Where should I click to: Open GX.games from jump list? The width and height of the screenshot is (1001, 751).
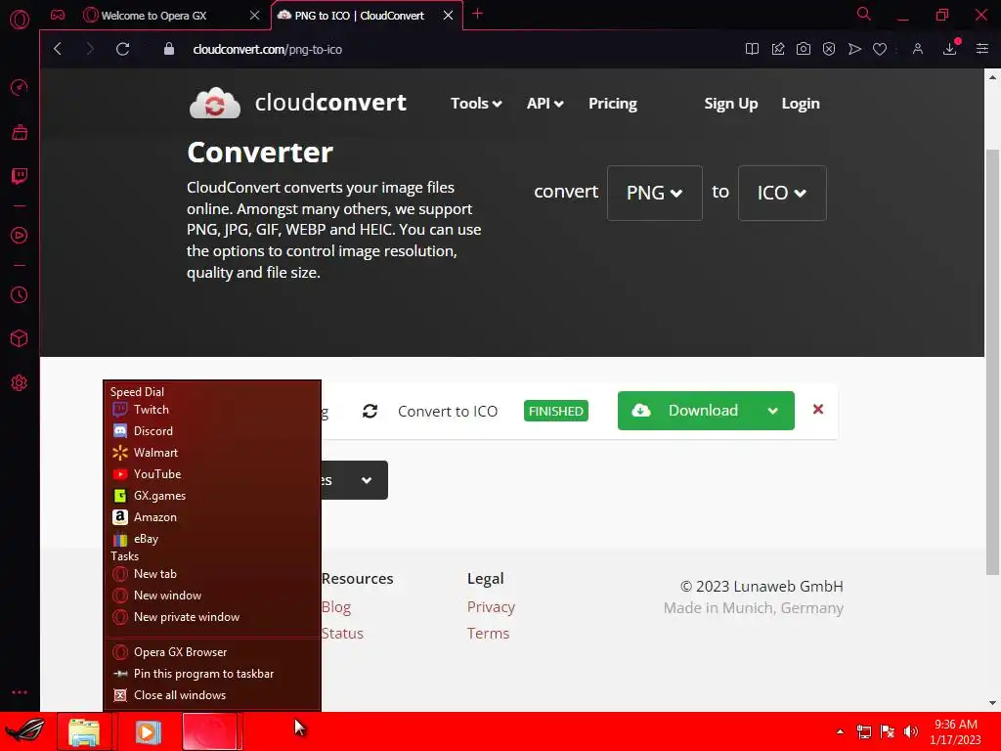(x=212, y=496)
